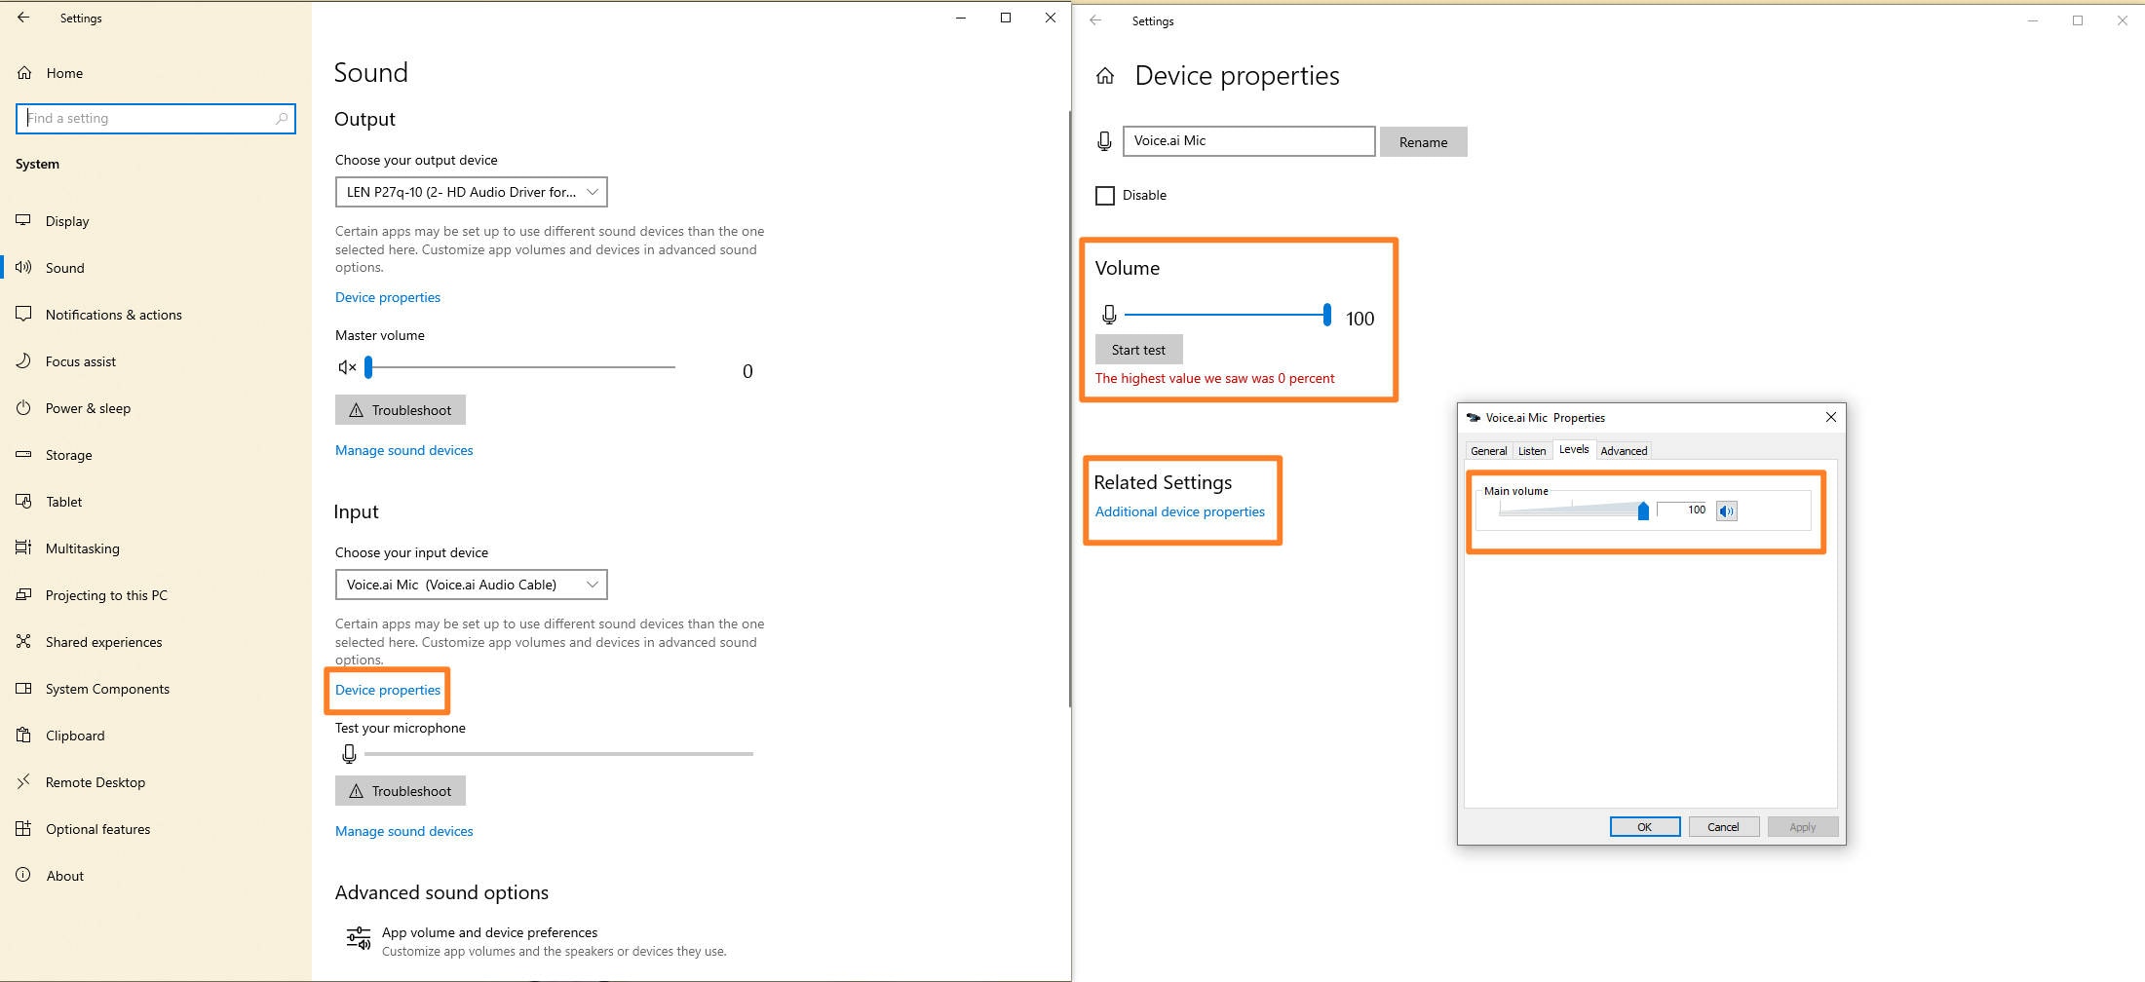Click the Focus assist moon icon
This screenshot has height=982, width=2145.
[24, 361]
